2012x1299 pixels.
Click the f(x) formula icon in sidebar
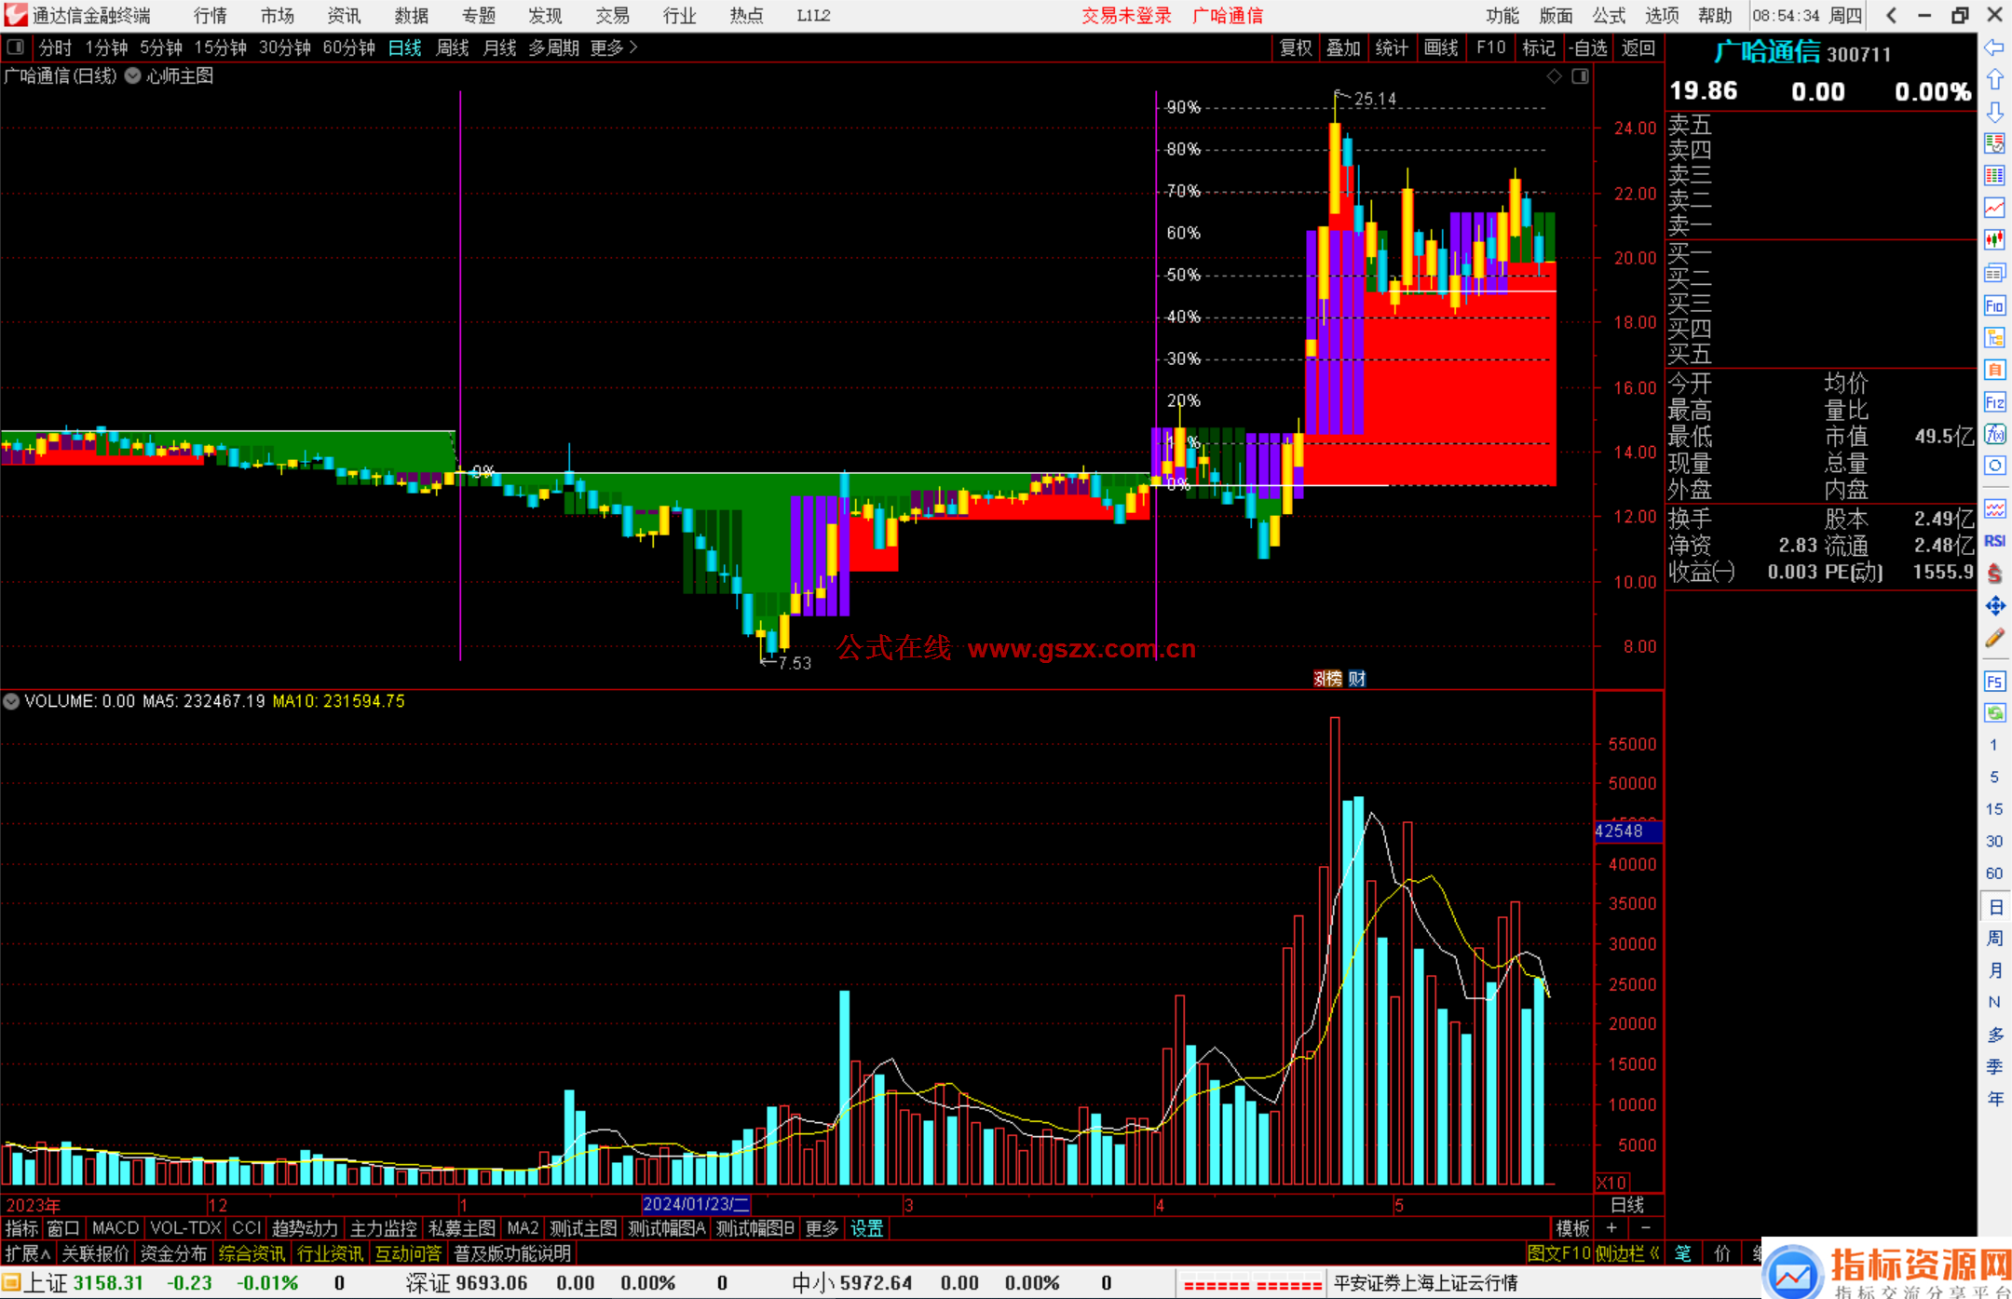(1994, 434)
